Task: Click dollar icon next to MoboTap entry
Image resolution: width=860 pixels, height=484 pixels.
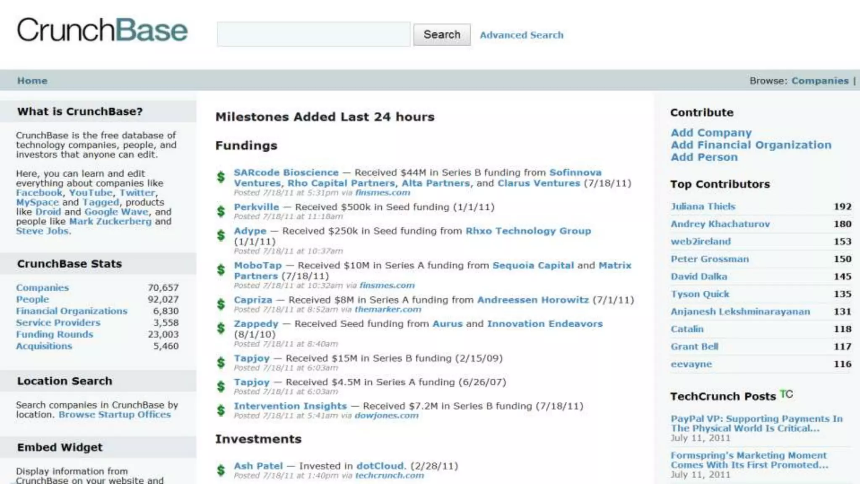Action: 221,270
